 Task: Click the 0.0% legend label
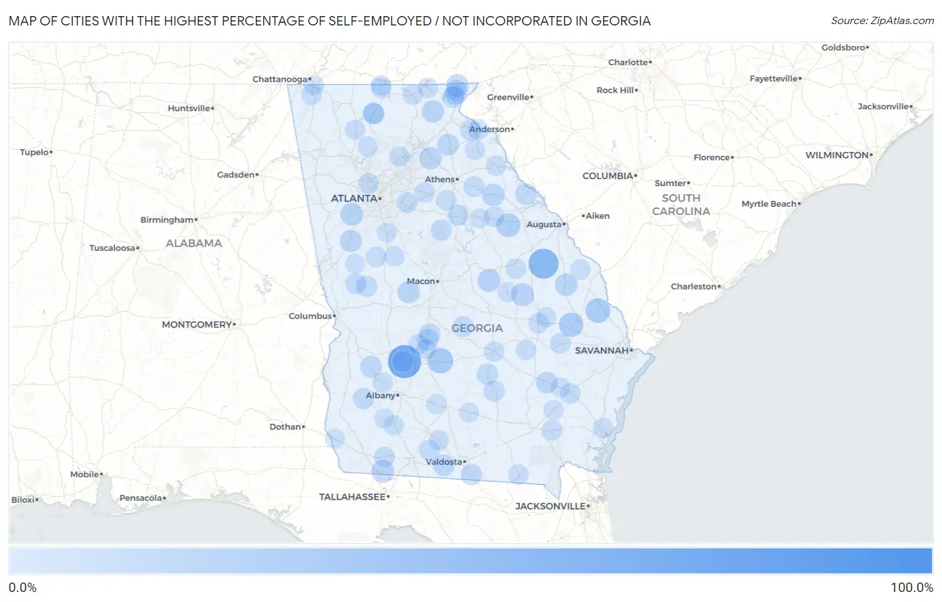pyautogui.click(x=23, y=588)
